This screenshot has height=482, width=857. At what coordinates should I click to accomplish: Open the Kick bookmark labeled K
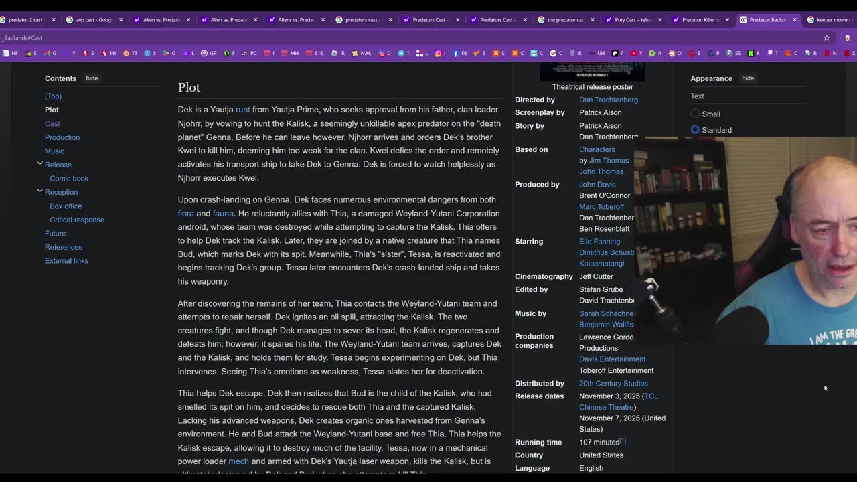coord(754,53)
